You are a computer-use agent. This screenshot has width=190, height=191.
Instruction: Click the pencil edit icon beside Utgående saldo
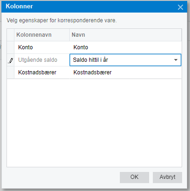pos(11,60)
